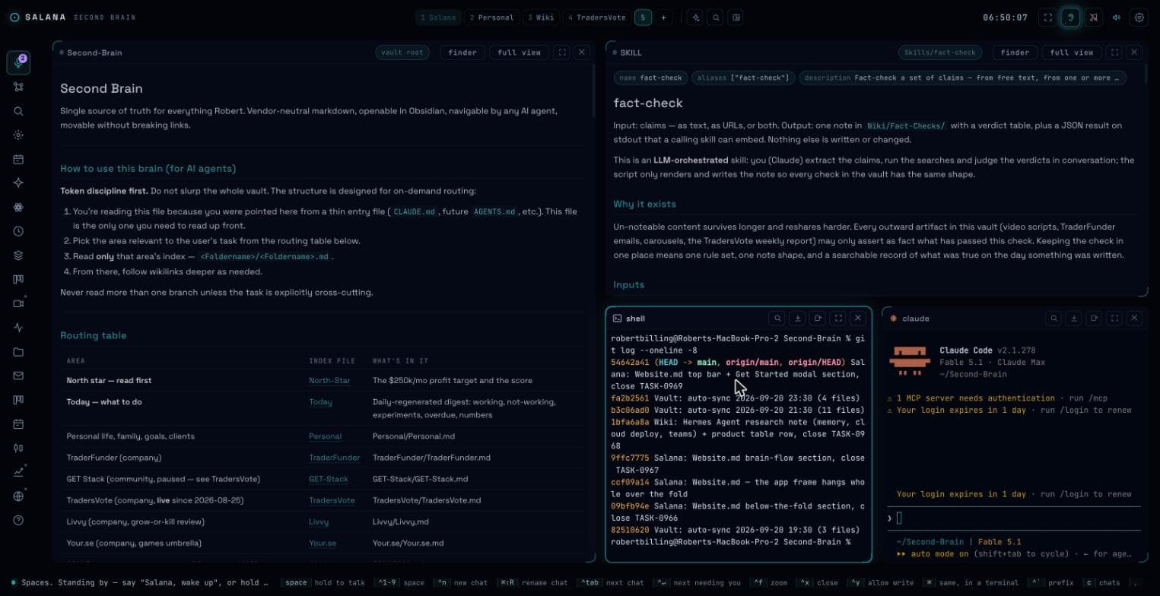Click the description metadata tag
The height and width of the screenshot is (596, 1160).
click(962, 78)
